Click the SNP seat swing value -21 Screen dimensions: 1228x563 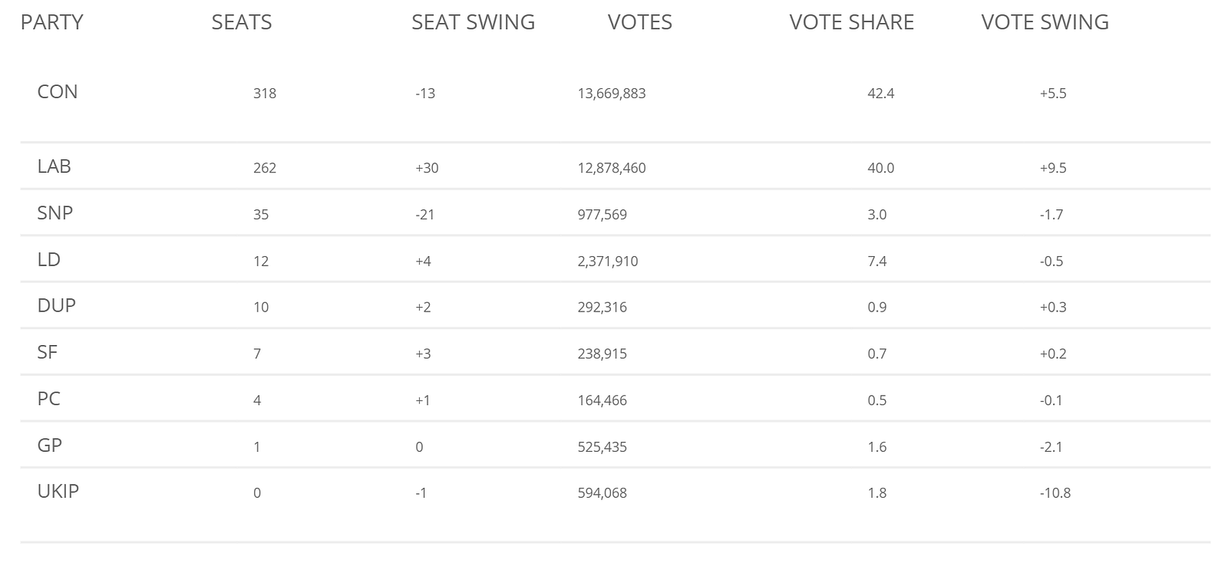point(424,215)
